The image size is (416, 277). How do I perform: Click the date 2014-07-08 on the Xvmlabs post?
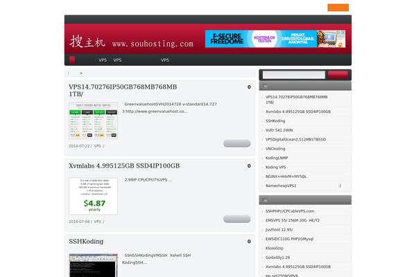point(79,222)
